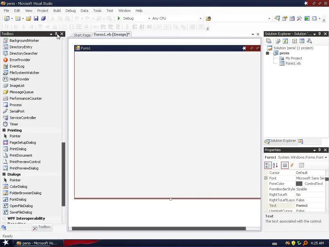Open the Tools menu

click(x=97, y=11)
